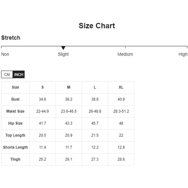Click the Medium stretch label

coord(125,54)
